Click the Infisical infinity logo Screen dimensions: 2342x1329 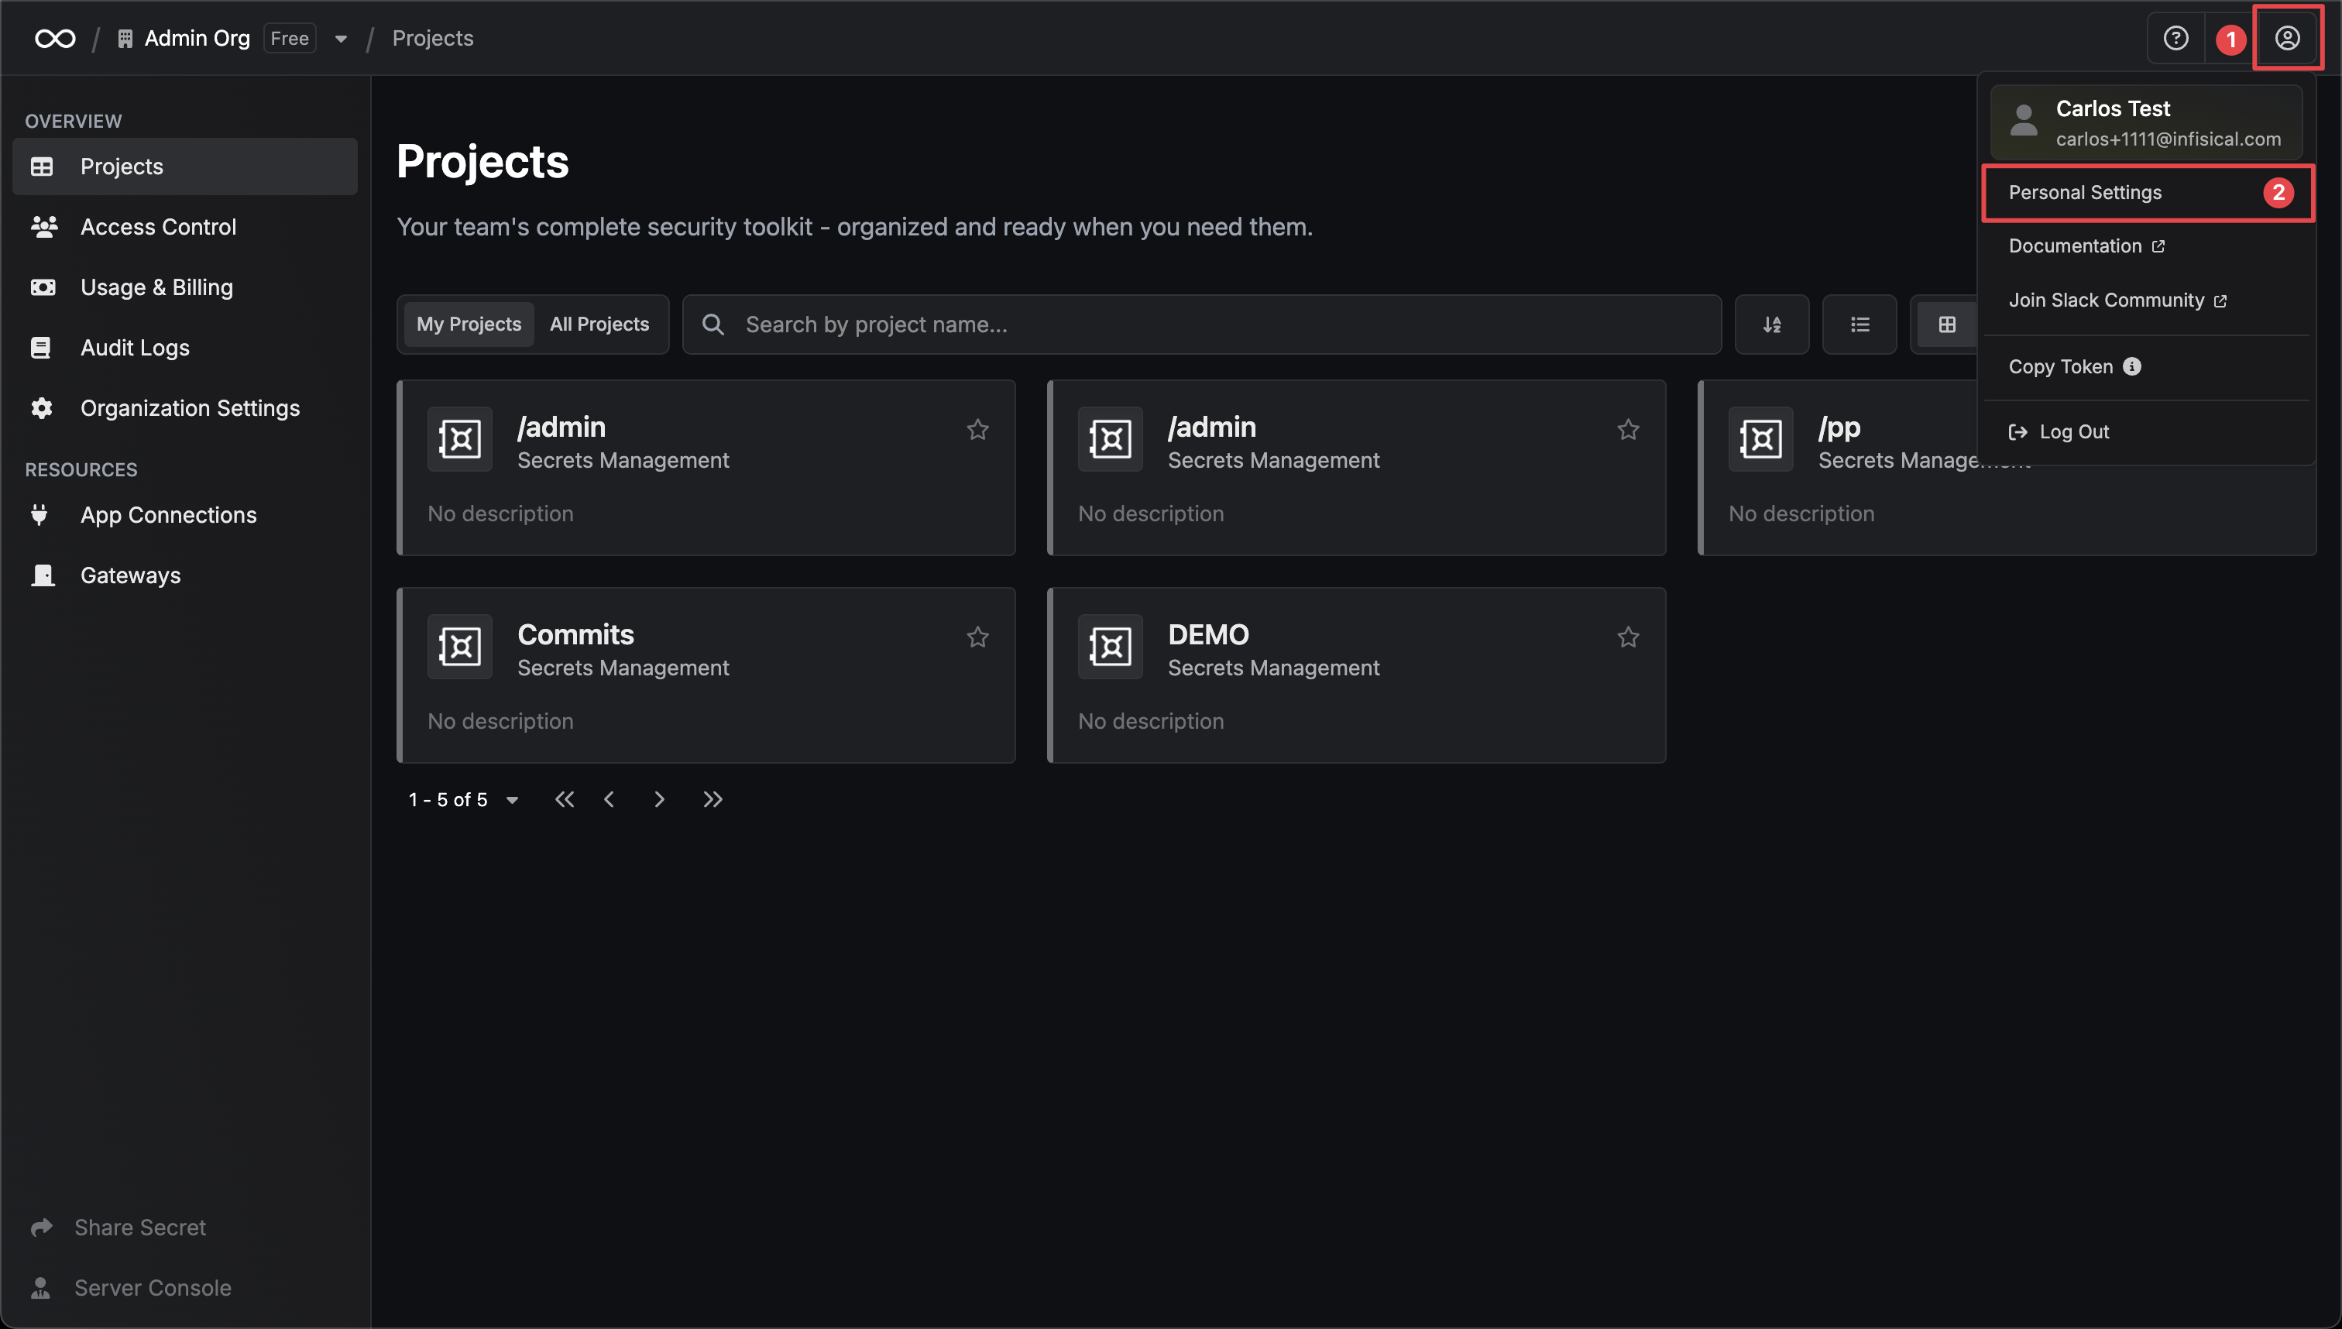55,39
